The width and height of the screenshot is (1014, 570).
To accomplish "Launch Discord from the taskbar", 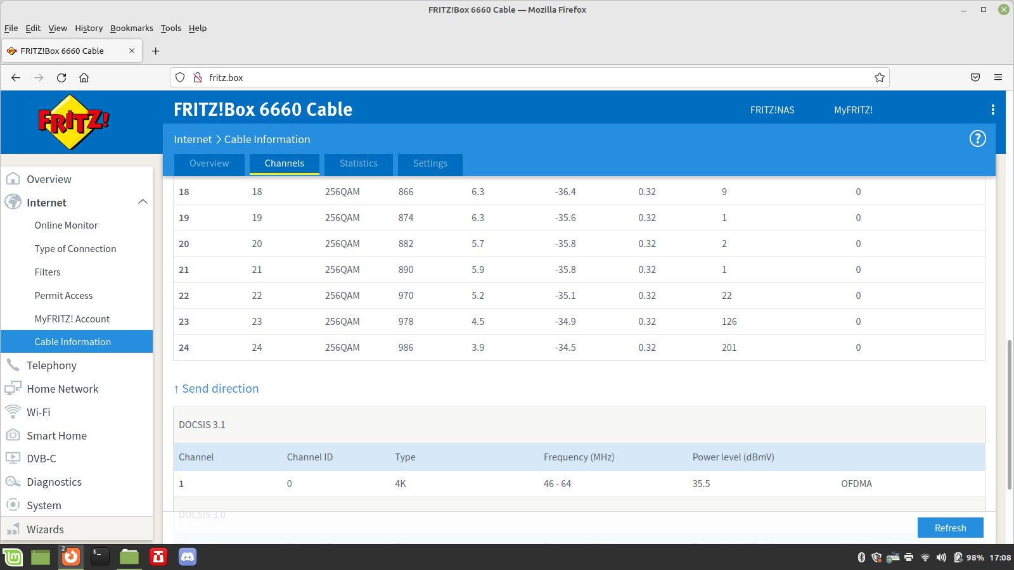I will pos(187,557).
